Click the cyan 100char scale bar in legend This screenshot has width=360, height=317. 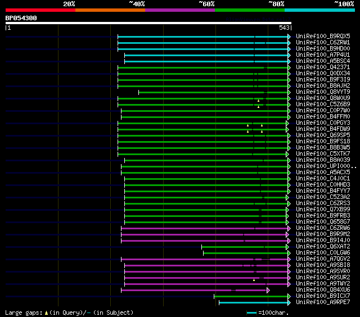[x=251, y=313]
